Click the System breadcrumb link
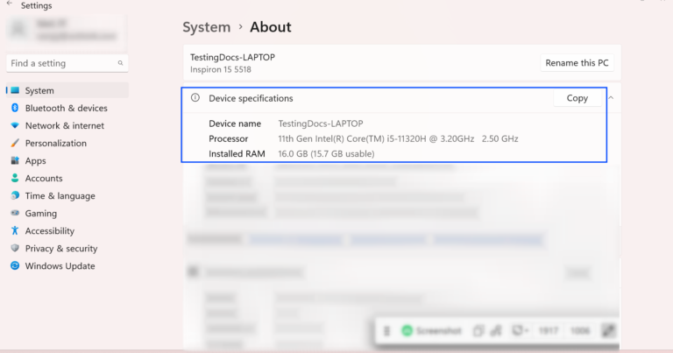 pyautogui.click(x=207, y=27)
